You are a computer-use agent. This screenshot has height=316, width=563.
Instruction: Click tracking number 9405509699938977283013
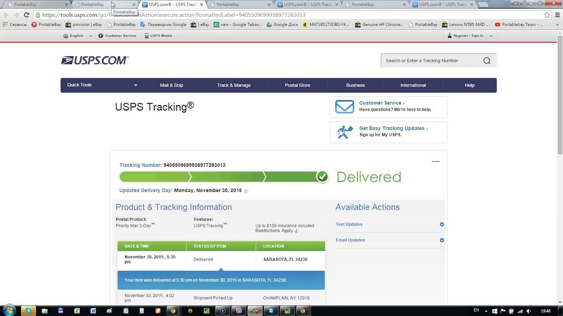tap(194, 165)
